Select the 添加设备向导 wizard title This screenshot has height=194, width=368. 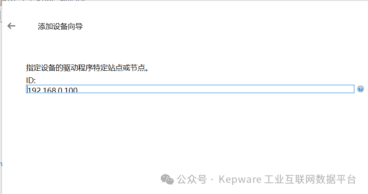click(x=60, y=26)
